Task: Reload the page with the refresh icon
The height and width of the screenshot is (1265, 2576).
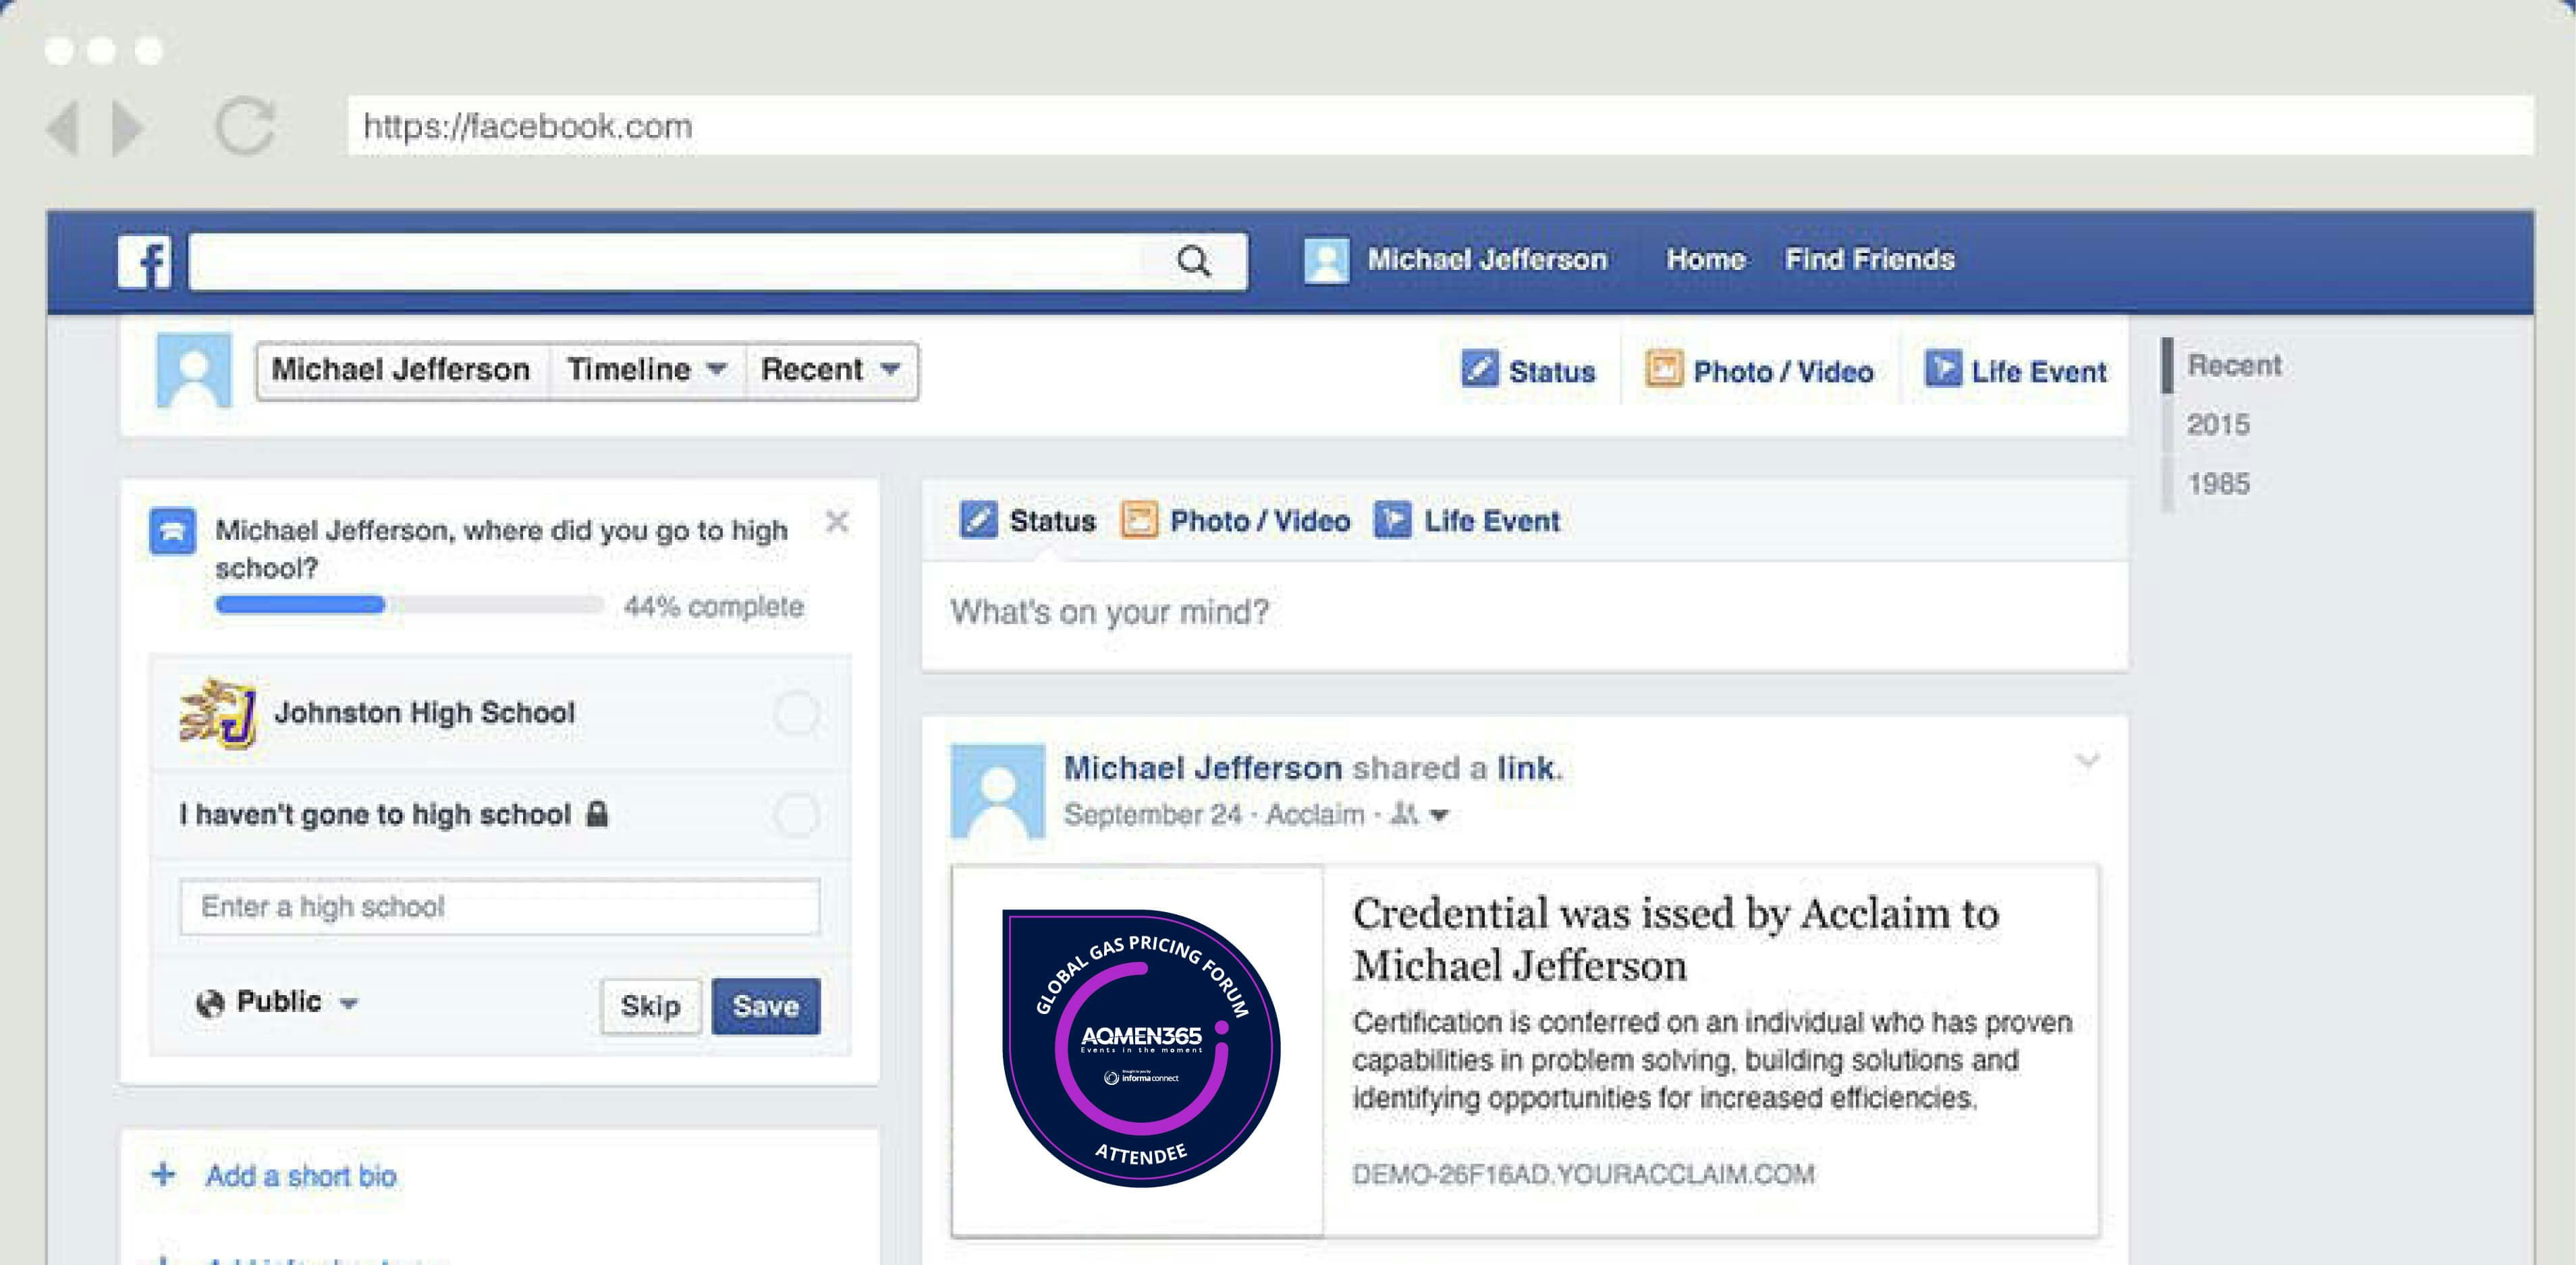Action: click(x=245, y=127)
